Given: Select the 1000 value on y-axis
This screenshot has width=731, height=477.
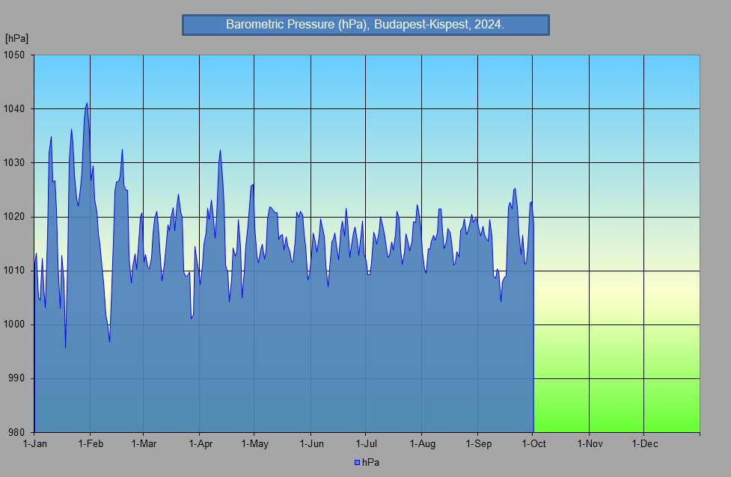Looking at the screenshot, I should click(x=14, y=324).
